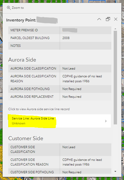The height and width of the screenshot is (180, 124).
Task: Click the popup scrollbar up arrow
Action: [x=115, y=29]
